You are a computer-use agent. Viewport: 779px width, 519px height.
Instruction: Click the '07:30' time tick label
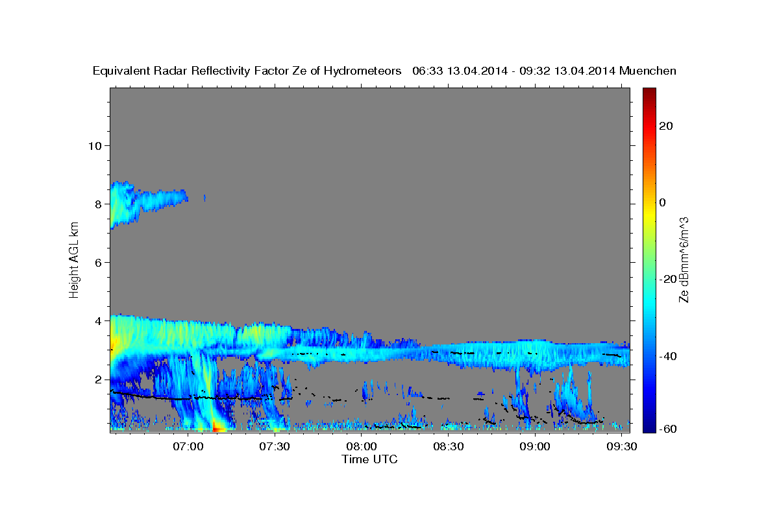(x=275, y=446)
